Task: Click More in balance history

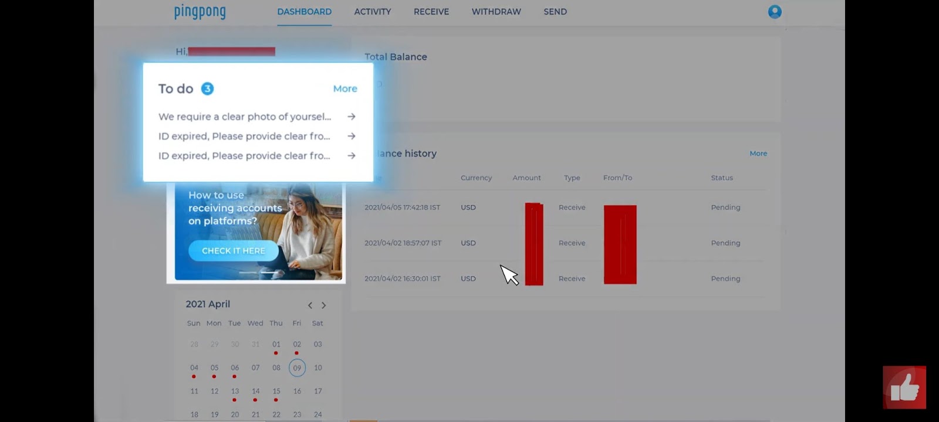Action: click(x=758, y=154)
